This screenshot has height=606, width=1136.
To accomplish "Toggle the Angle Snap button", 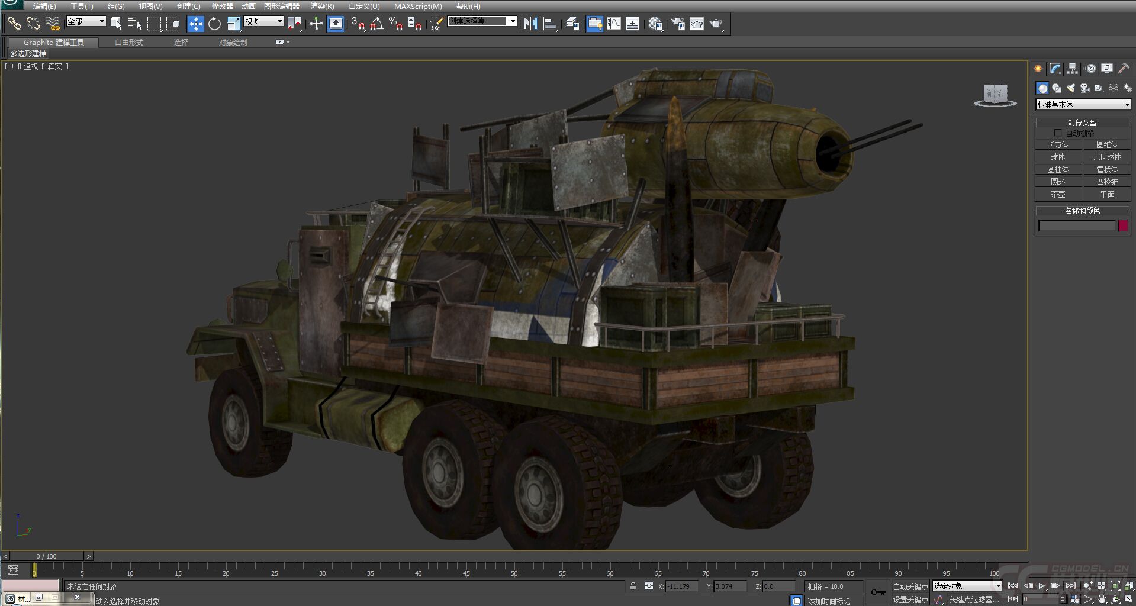I will point(376,23).
